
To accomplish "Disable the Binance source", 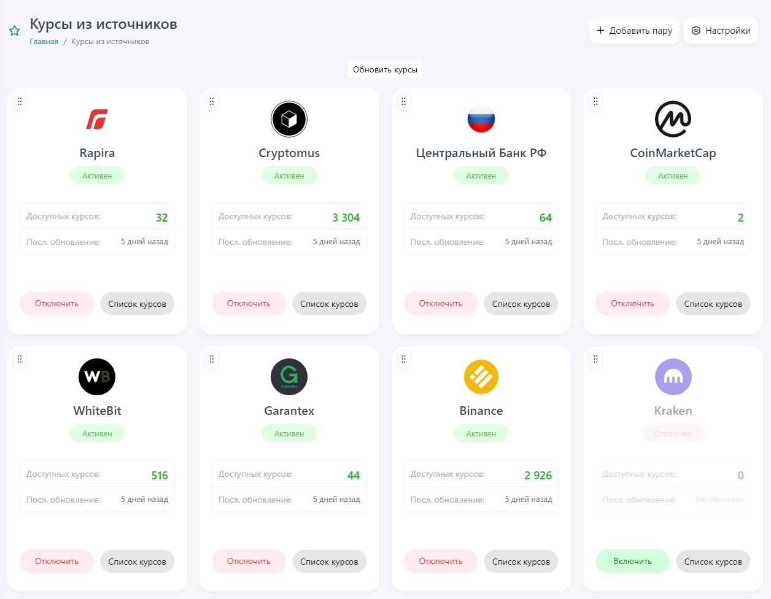I will coord(440,561).
